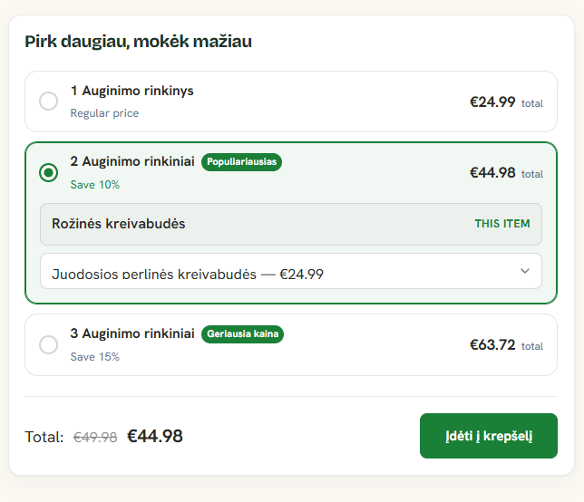Click the Save 15% text

(95, 357)
